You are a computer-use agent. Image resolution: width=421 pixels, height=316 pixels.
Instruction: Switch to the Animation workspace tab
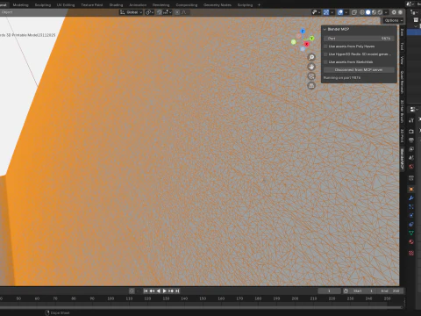click(138, 5)
